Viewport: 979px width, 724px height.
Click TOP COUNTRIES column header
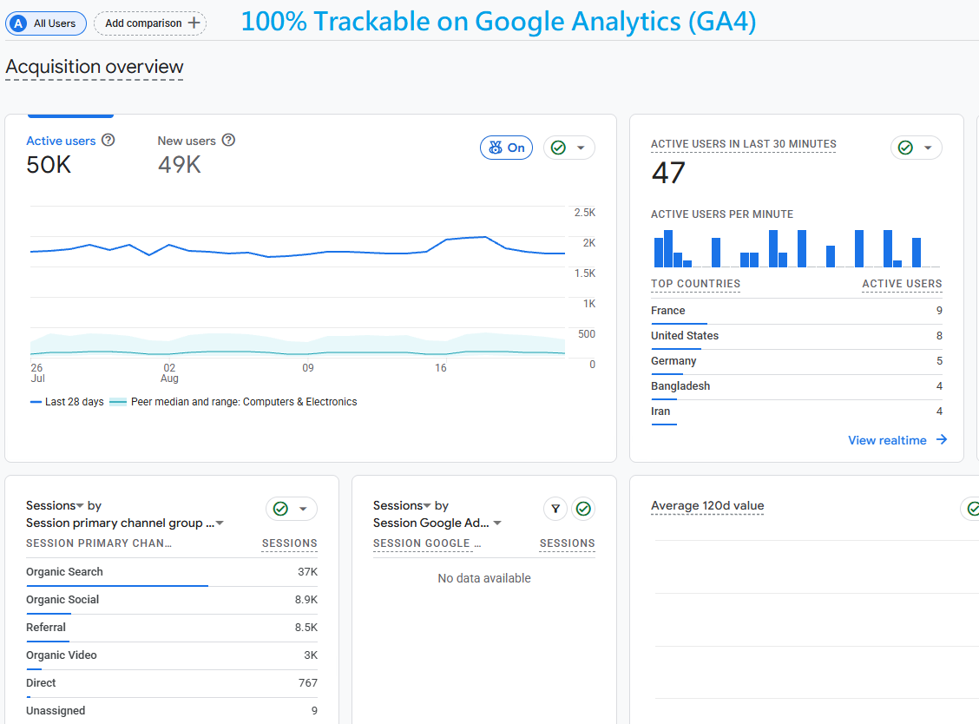coord(695,284)
